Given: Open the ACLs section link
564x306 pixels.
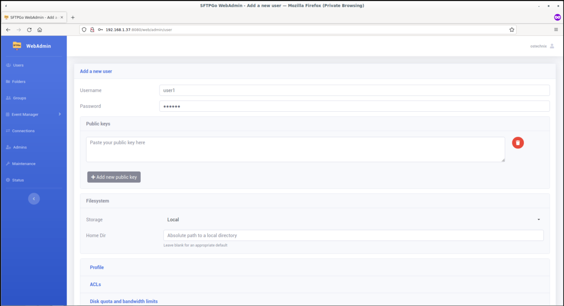Looking at the screenshot, I should (x=95, y=284).
